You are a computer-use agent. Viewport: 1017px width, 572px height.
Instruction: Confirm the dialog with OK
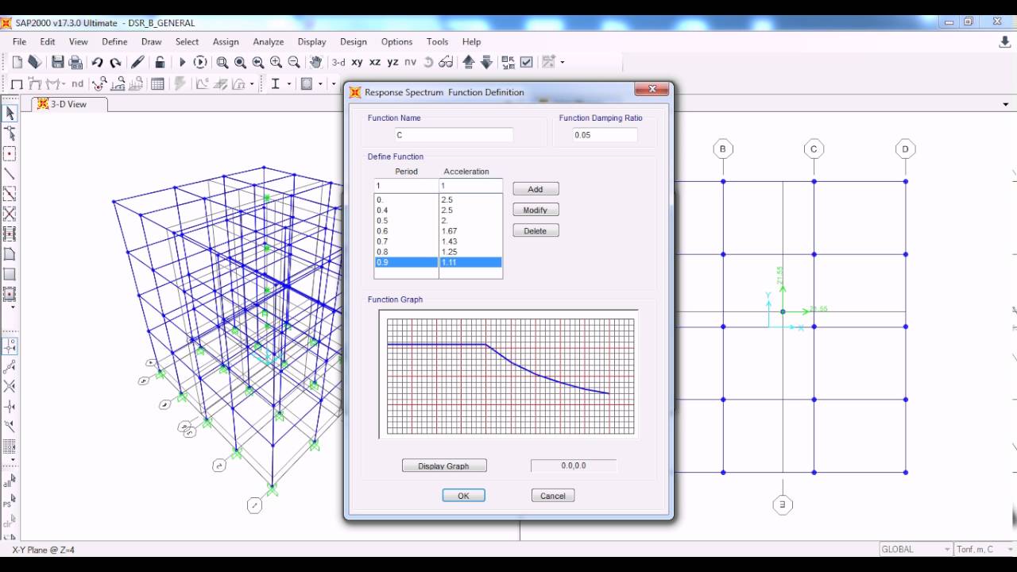[x=463, y=495]
